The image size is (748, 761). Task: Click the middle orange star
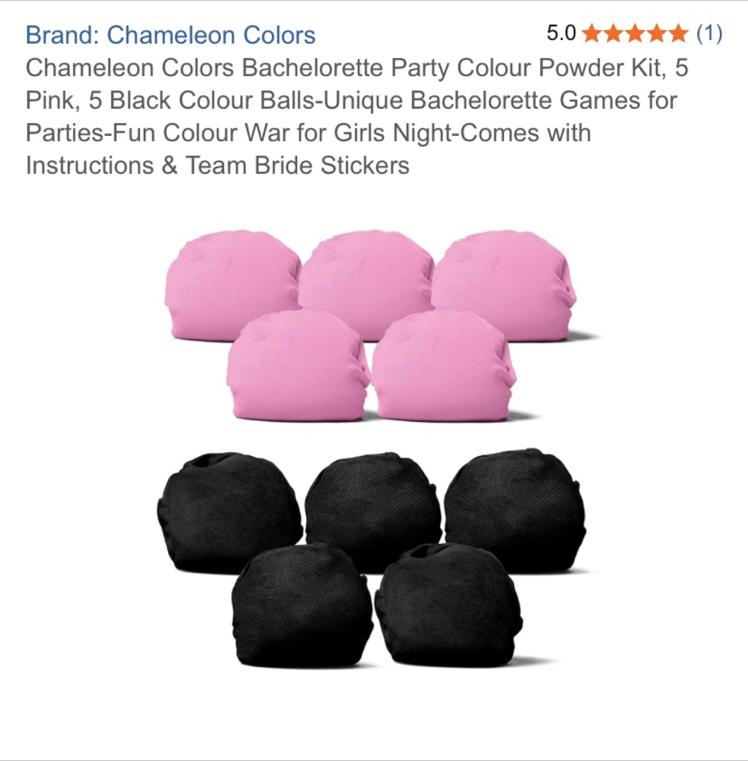(635, 34)
